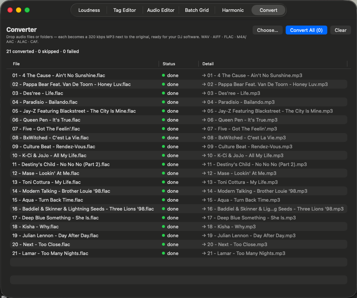
Task: Open the Harmonic tab
Action: coord(233,10)
